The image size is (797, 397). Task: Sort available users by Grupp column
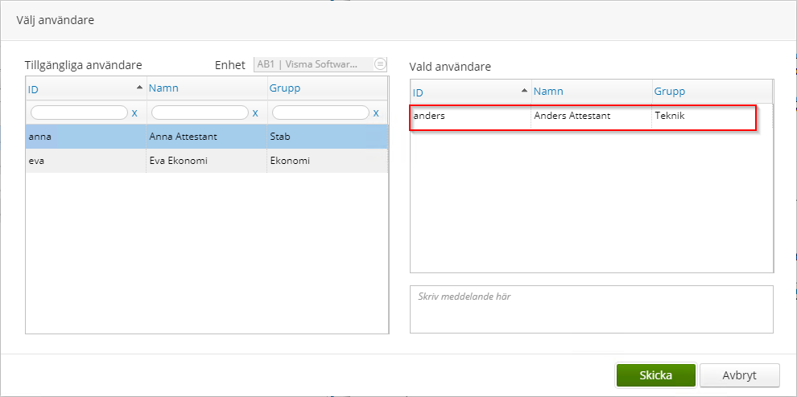coord(284,88)
